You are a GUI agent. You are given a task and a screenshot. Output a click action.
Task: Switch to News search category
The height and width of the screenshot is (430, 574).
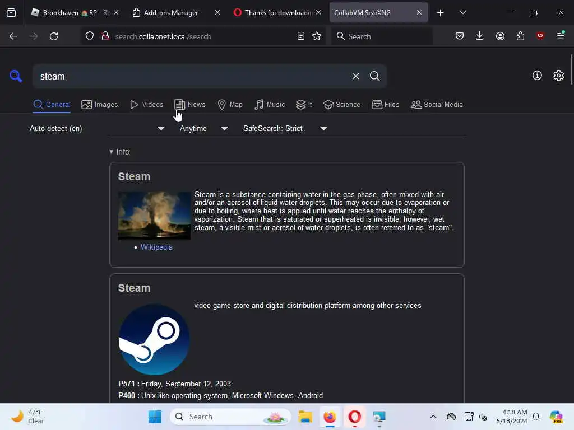189,105
